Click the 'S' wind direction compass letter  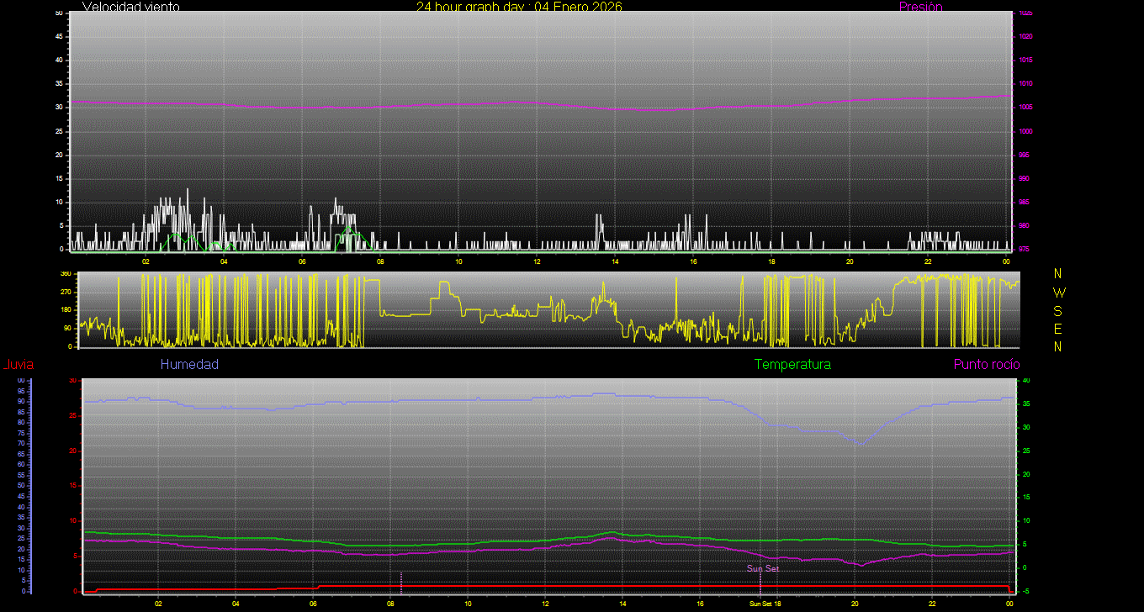click(1058, 310)
